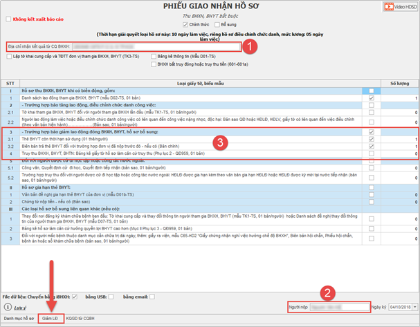420x327 pixels.
Task: Switch to the Giảm LĐ tab
Action: point(50,319)
